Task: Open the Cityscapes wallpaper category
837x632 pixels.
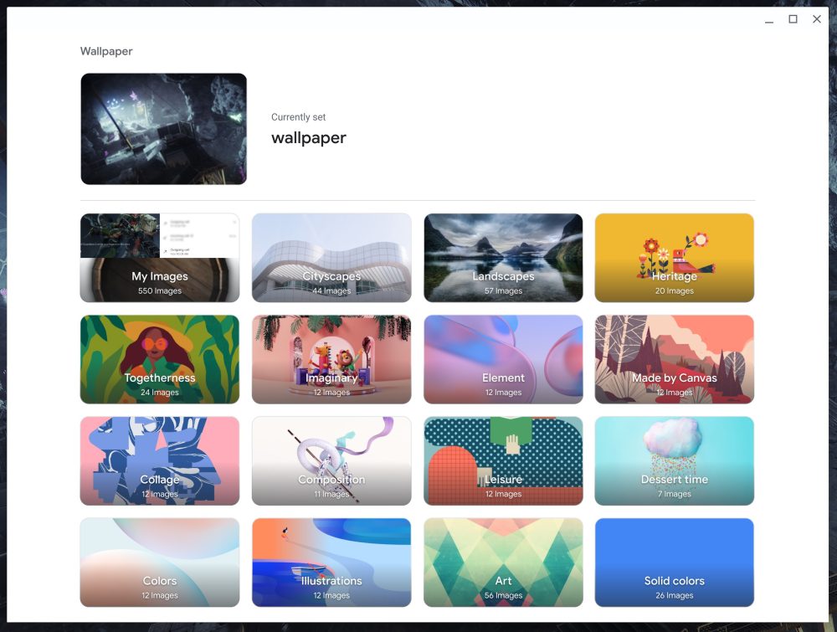Action: point(331,258)
